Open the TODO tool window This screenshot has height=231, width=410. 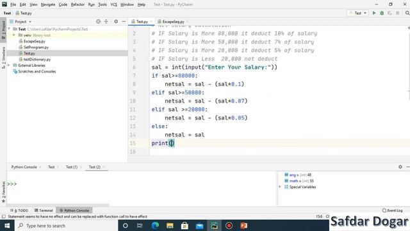[19, 210]
